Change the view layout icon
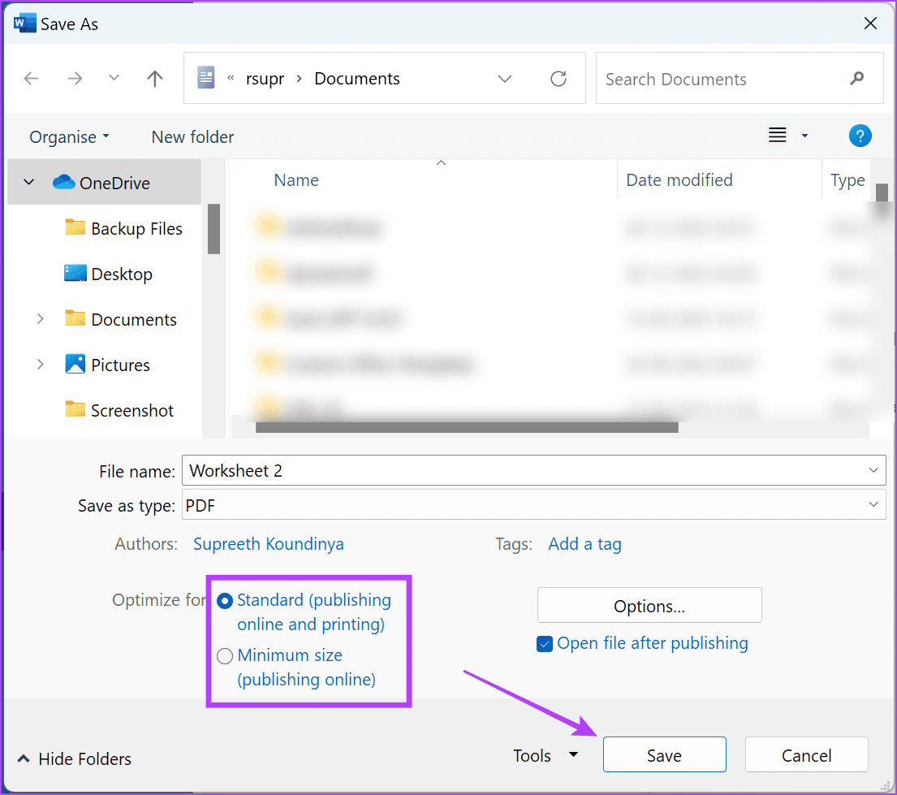 (777, 135)
